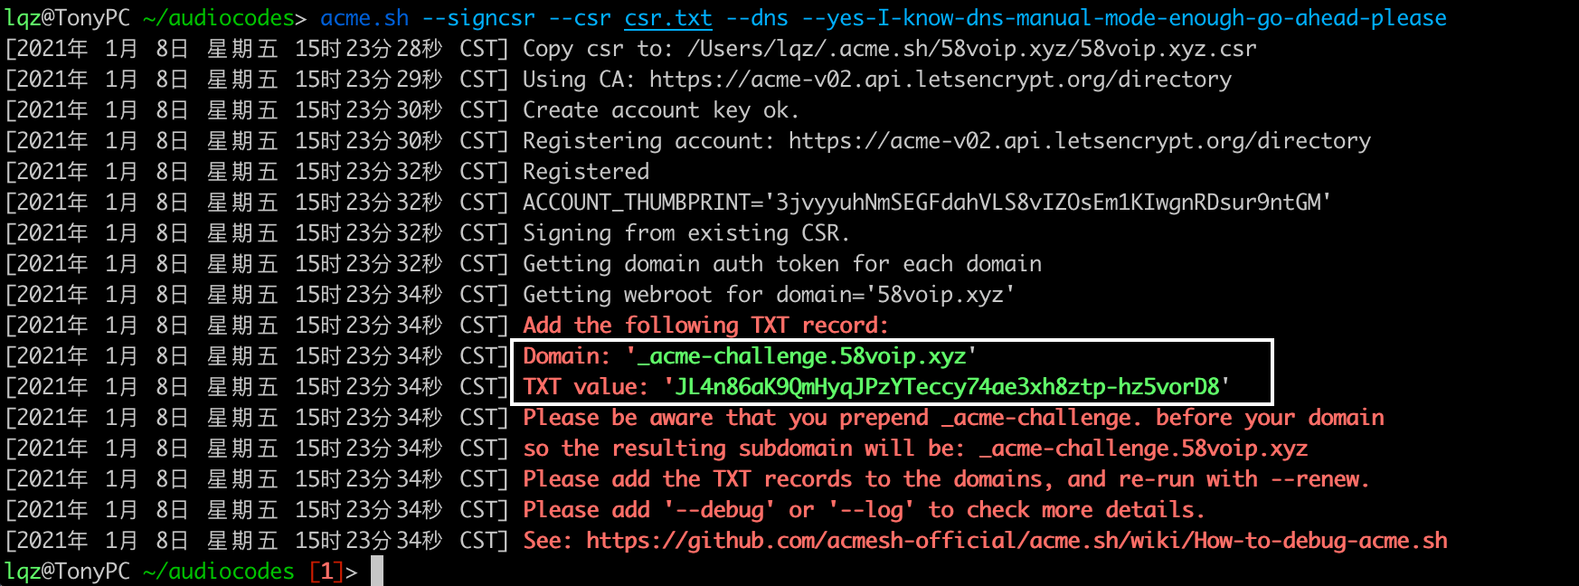This screenshot has width=1579, height=586.
Task: Open the letsencrypt directory URL after Using CA
Action: (941, 80)
